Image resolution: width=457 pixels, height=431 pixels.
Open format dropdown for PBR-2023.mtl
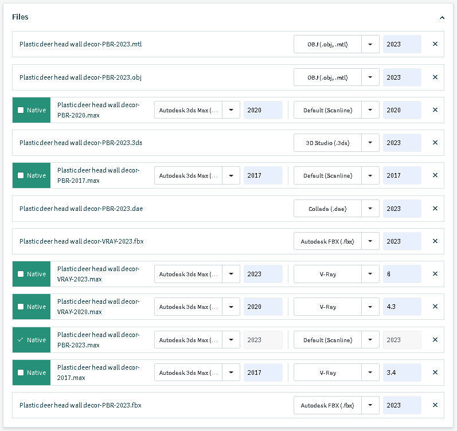[370, 44]
